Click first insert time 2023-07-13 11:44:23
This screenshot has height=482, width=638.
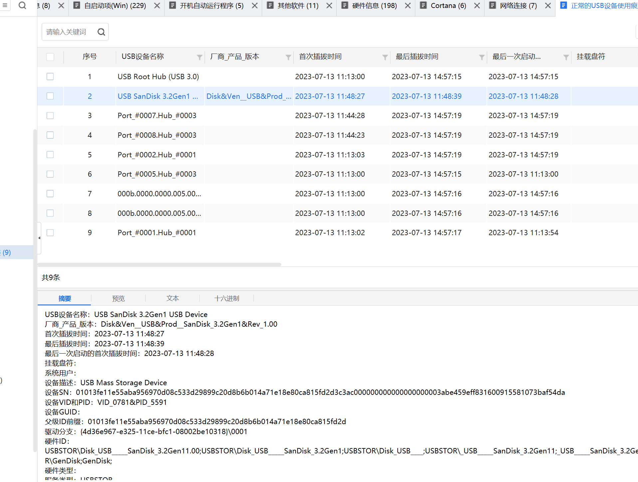click(330, 135)
